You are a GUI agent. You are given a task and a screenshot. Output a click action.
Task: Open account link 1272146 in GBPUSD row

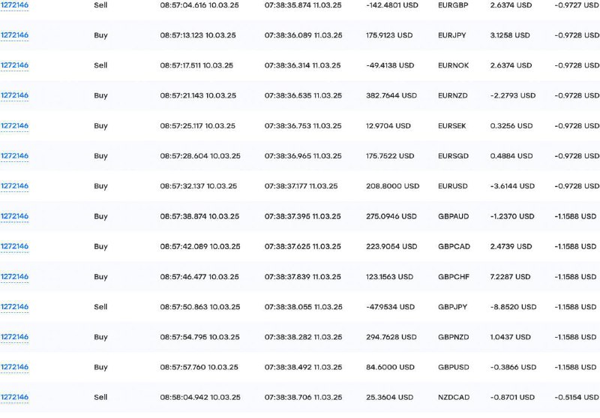pos(14,368)
